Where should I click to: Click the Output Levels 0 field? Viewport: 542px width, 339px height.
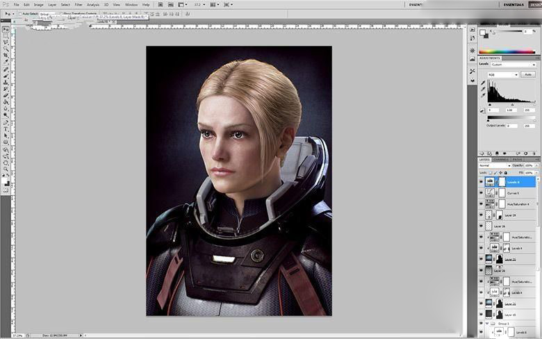tap(511, 126)
